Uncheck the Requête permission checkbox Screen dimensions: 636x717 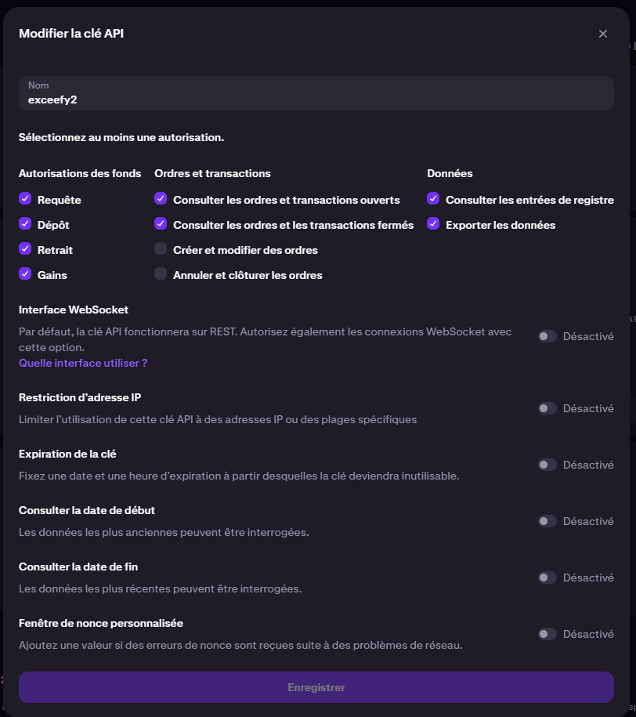tap(25, 199)
